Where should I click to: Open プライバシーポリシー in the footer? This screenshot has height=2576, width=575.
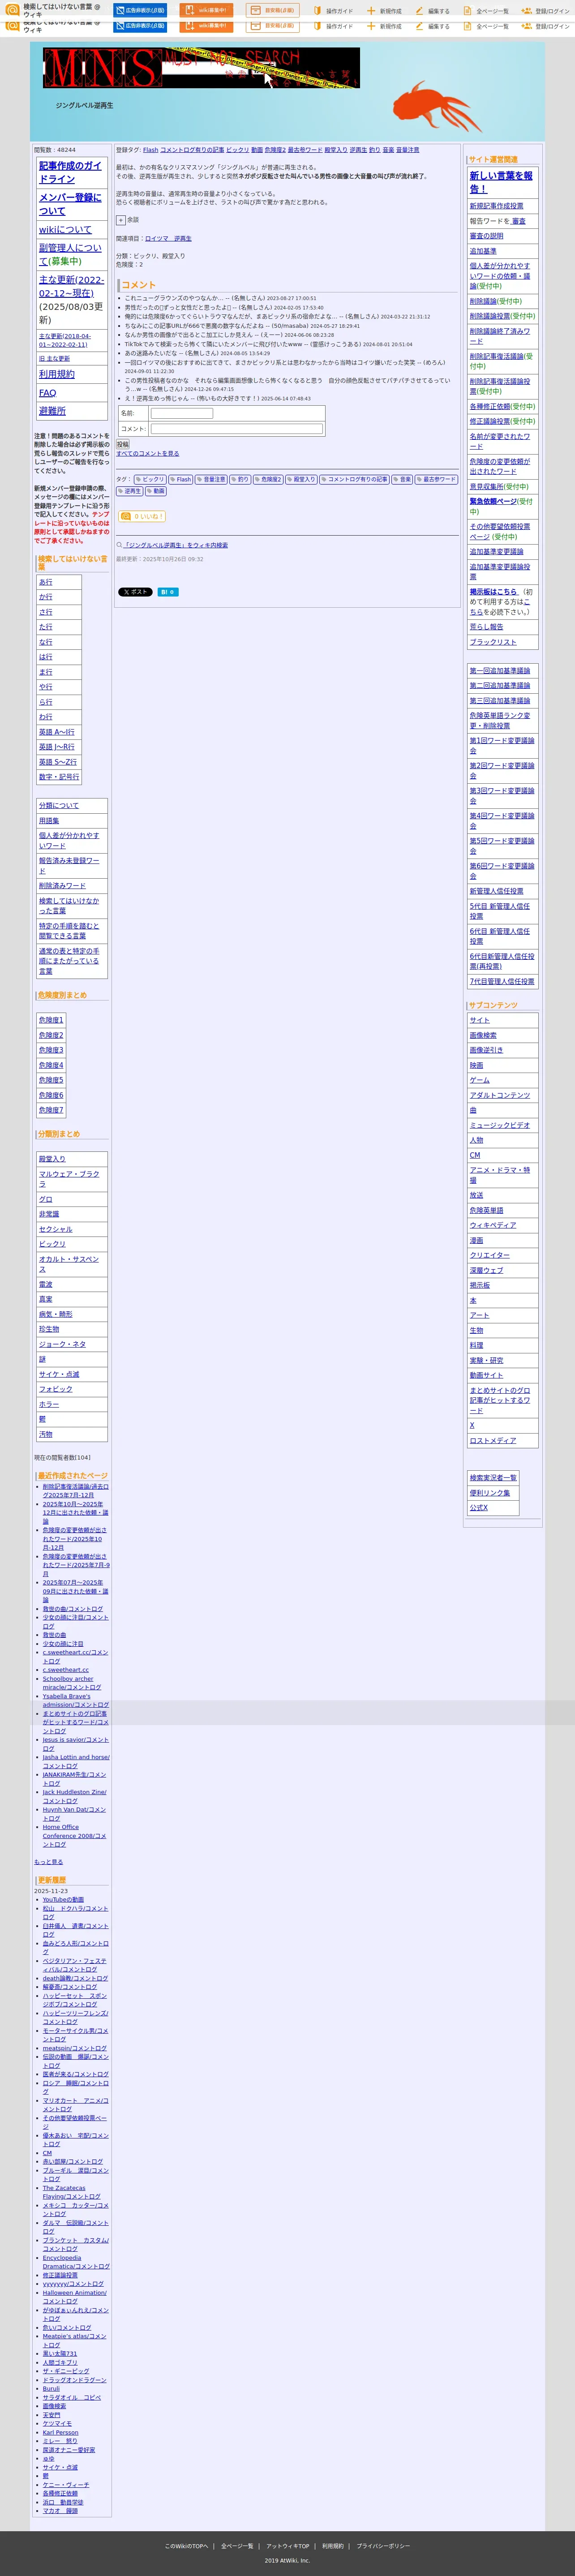383,2546
